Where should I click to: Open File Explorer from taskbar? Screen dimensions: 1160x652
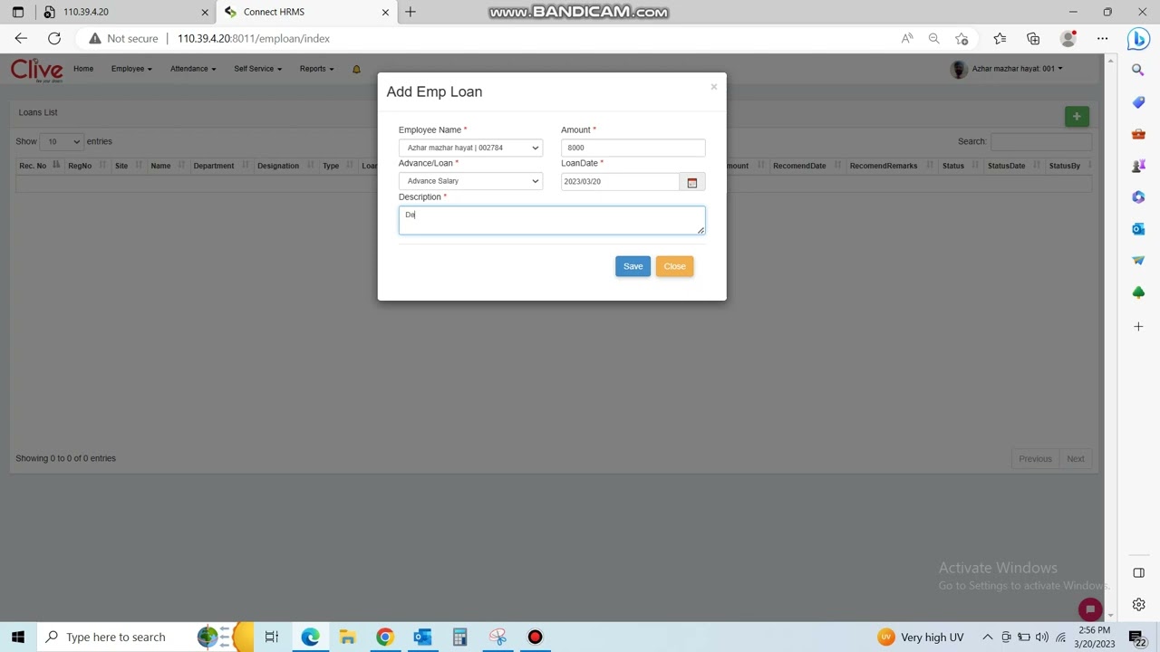click(x=347, y=637)
